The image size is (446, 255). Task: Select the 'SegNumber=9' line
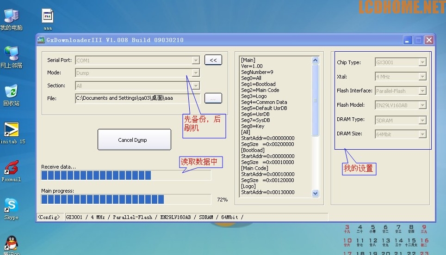click(257, 72)
